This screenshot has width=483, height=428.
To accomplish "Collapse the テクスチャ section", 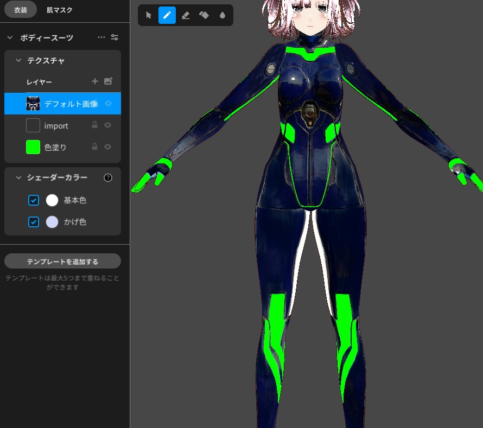I will click(x=18, y=60).
